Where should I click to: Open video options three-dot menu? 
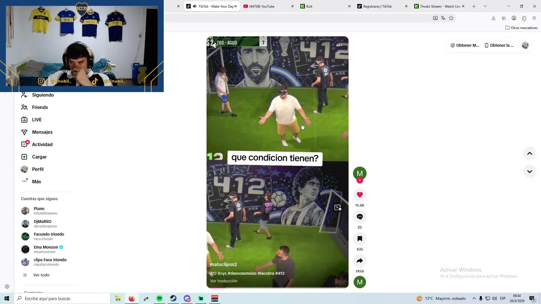pyautogui.click(x=339, y=45)
